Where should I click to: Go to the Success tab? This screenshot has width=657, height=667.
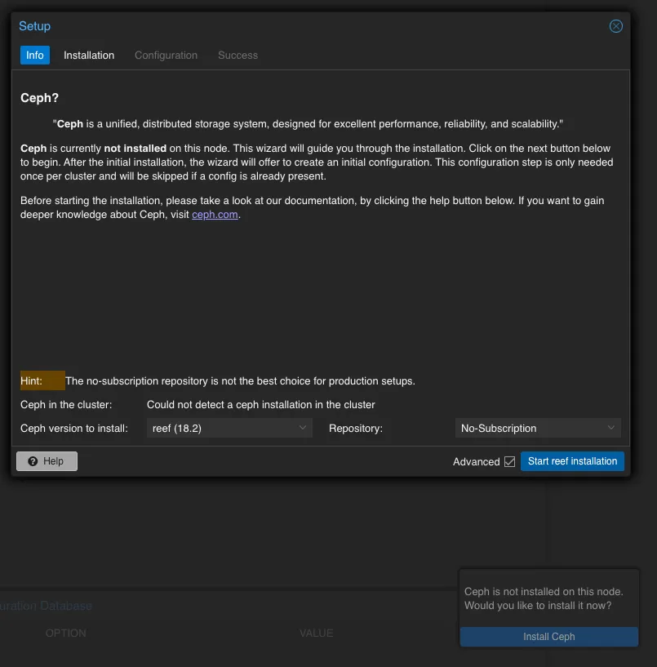[237, 56]
